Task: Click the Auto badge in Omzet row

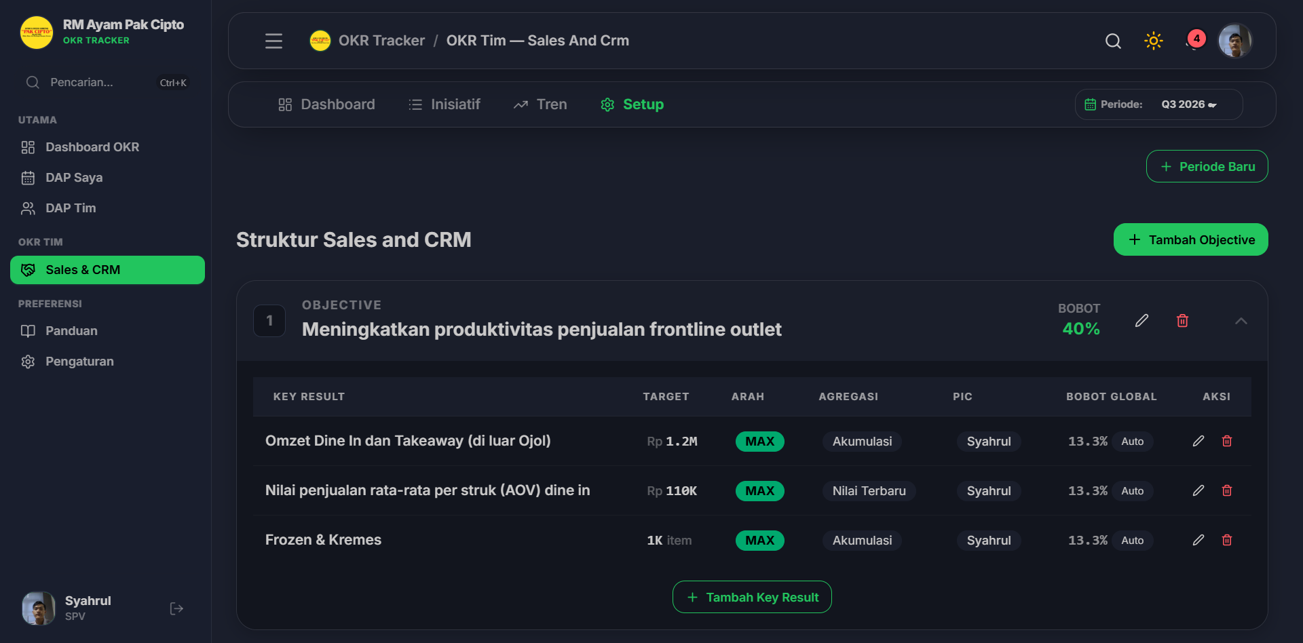Action: (x=1132, y=442)
